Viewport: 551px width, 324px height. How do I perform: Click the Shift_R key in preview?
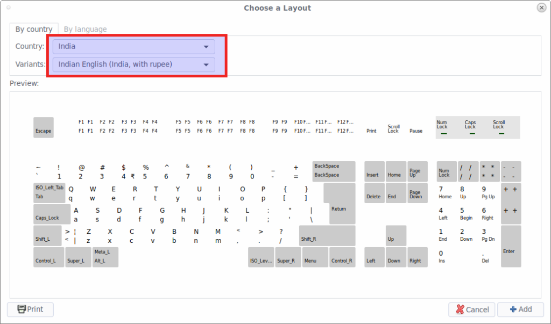tap(327, 235)
